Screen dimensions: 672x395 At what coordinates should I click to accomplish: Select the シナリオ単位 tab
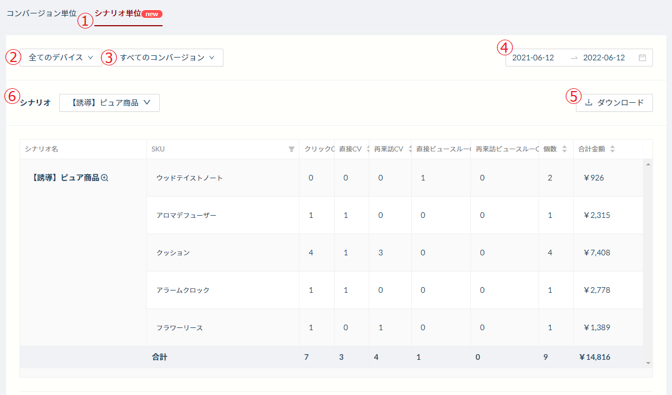118,13
